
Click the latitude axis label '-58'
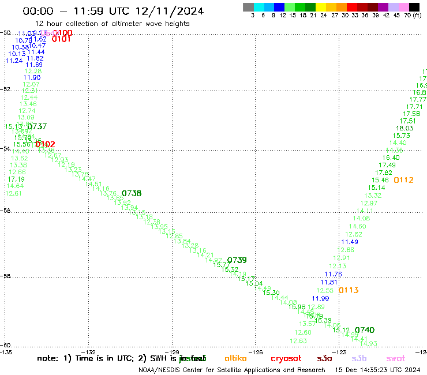point(5,276)
